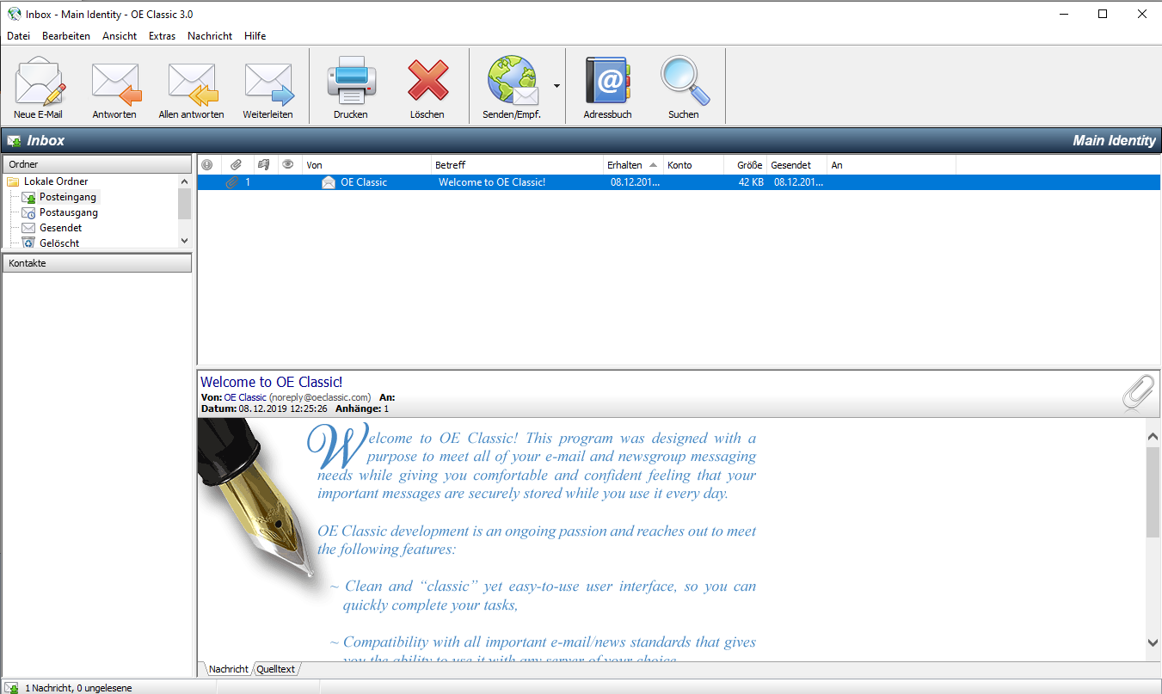Sort by the watch eye column header
Screen dimensions: 1162x694
click(289, 164)
